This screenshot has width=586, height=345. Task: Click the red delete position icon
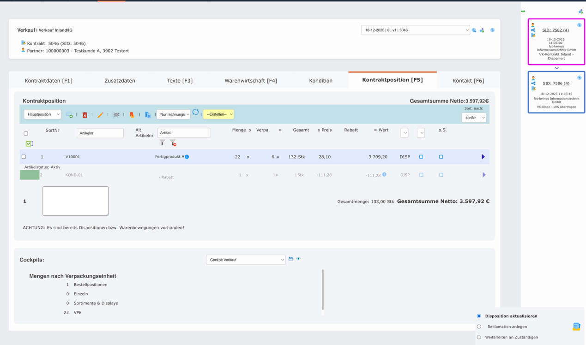click(85, 115)
